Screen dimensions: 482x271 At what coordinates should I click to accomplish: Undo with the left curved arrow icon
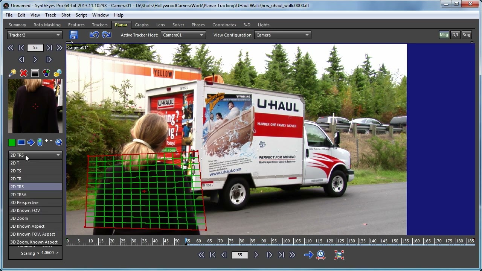point(94,35)
